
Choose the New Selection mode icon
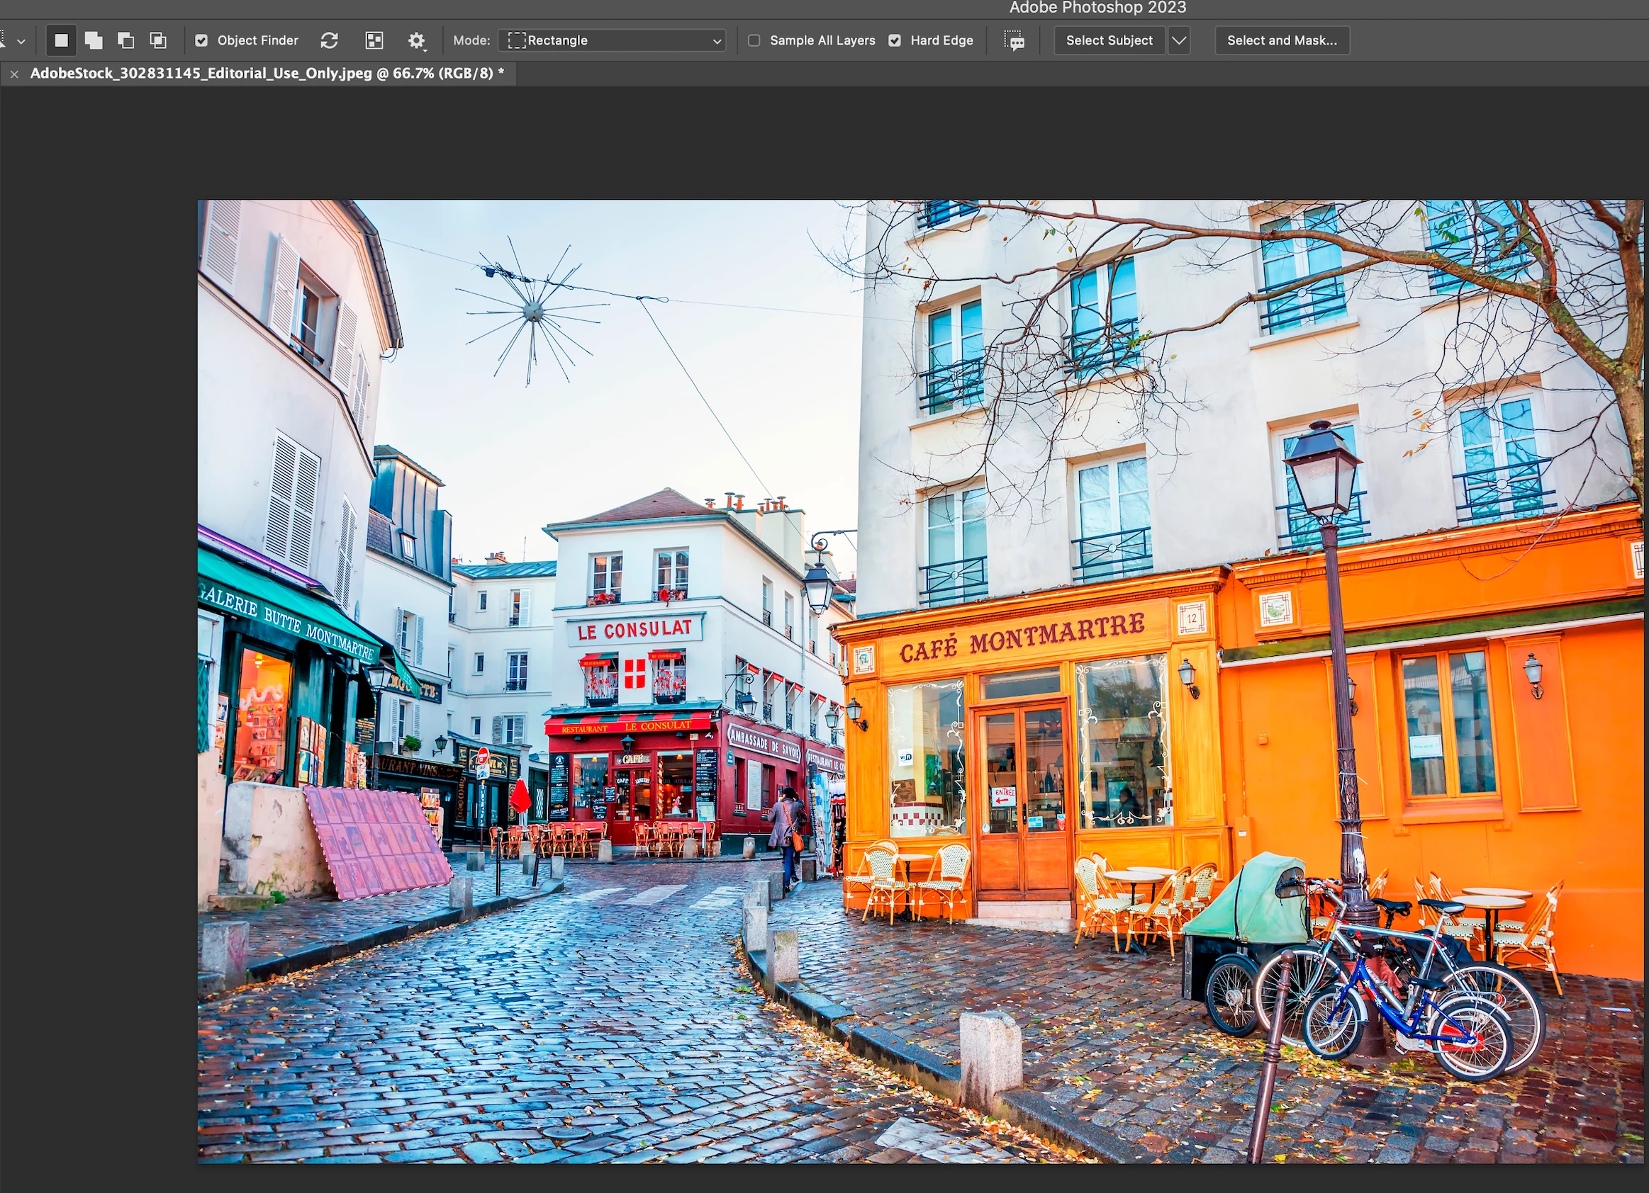pyautogui.click(x=62, y=40)
